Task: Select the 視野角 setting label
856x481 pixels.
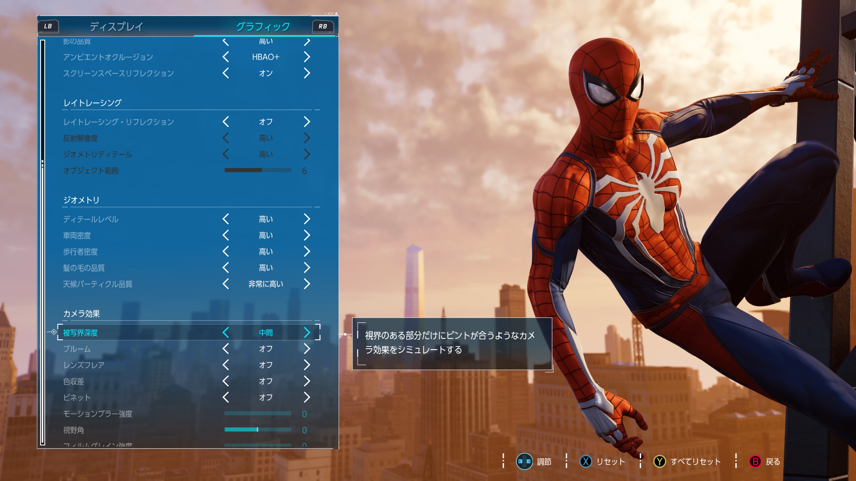Action: tap(74, 430)
